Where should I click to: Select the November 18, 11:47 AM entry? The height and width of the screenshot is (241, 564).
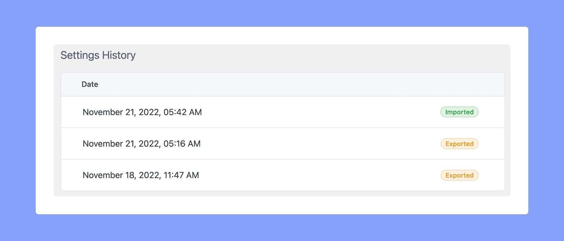(283, 175)
